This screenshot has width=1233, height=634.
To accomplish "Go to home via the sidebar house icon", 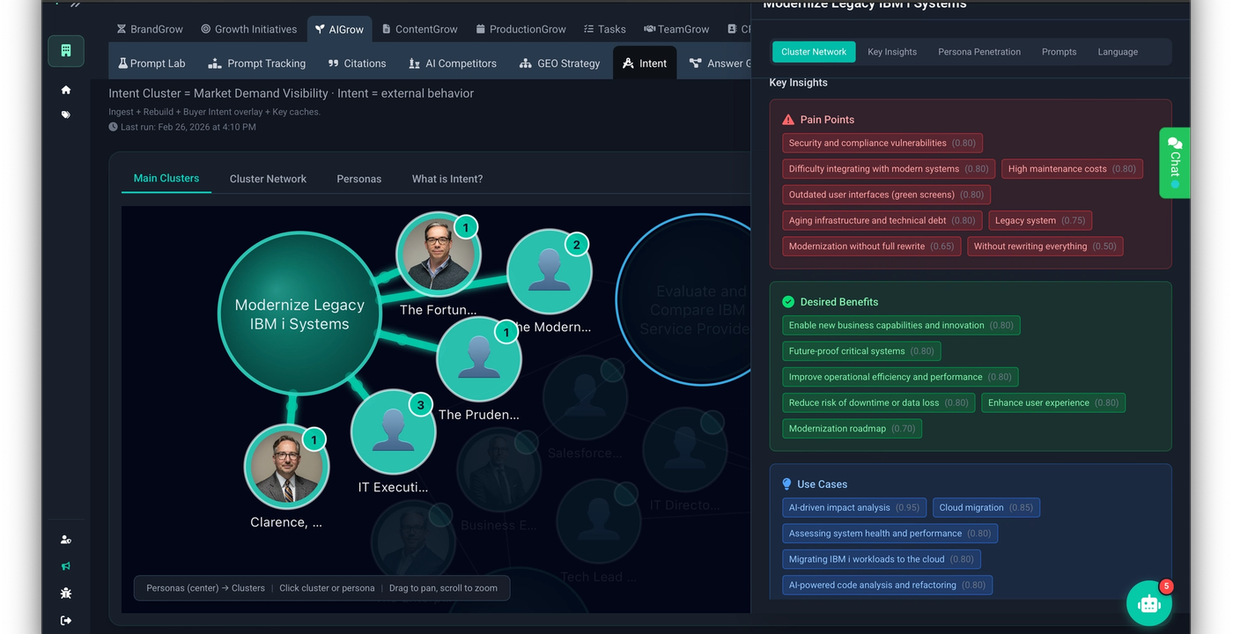I will [66, 90].
